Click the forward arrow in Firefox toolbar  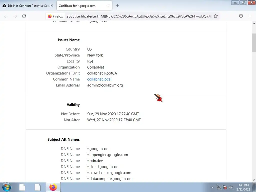pos(15,16)
